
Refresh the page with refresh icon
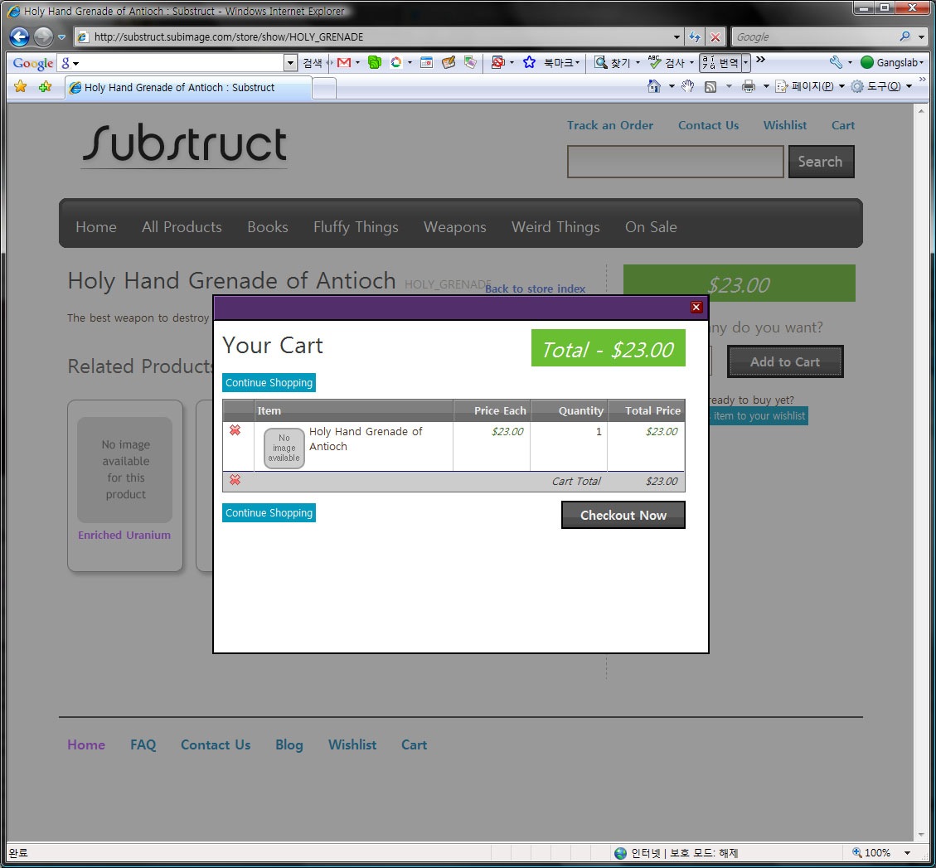(x=694, y=37)
